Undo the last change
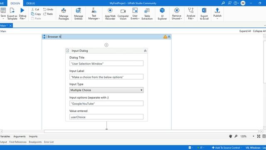The width and height of the screenshot is (266, 150). point(48,9)
